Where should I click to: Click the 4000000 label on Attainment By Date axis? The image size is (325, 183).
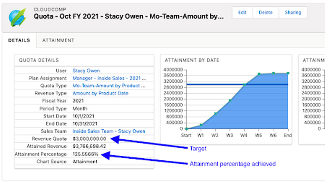[173, 70]
